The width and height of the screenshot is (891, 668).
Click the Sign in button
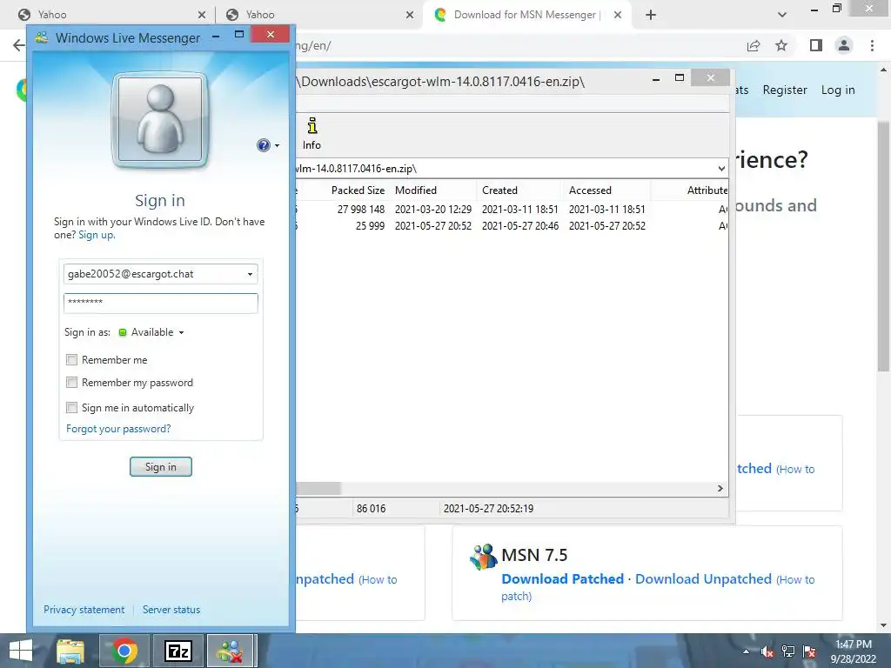point(161,467)
